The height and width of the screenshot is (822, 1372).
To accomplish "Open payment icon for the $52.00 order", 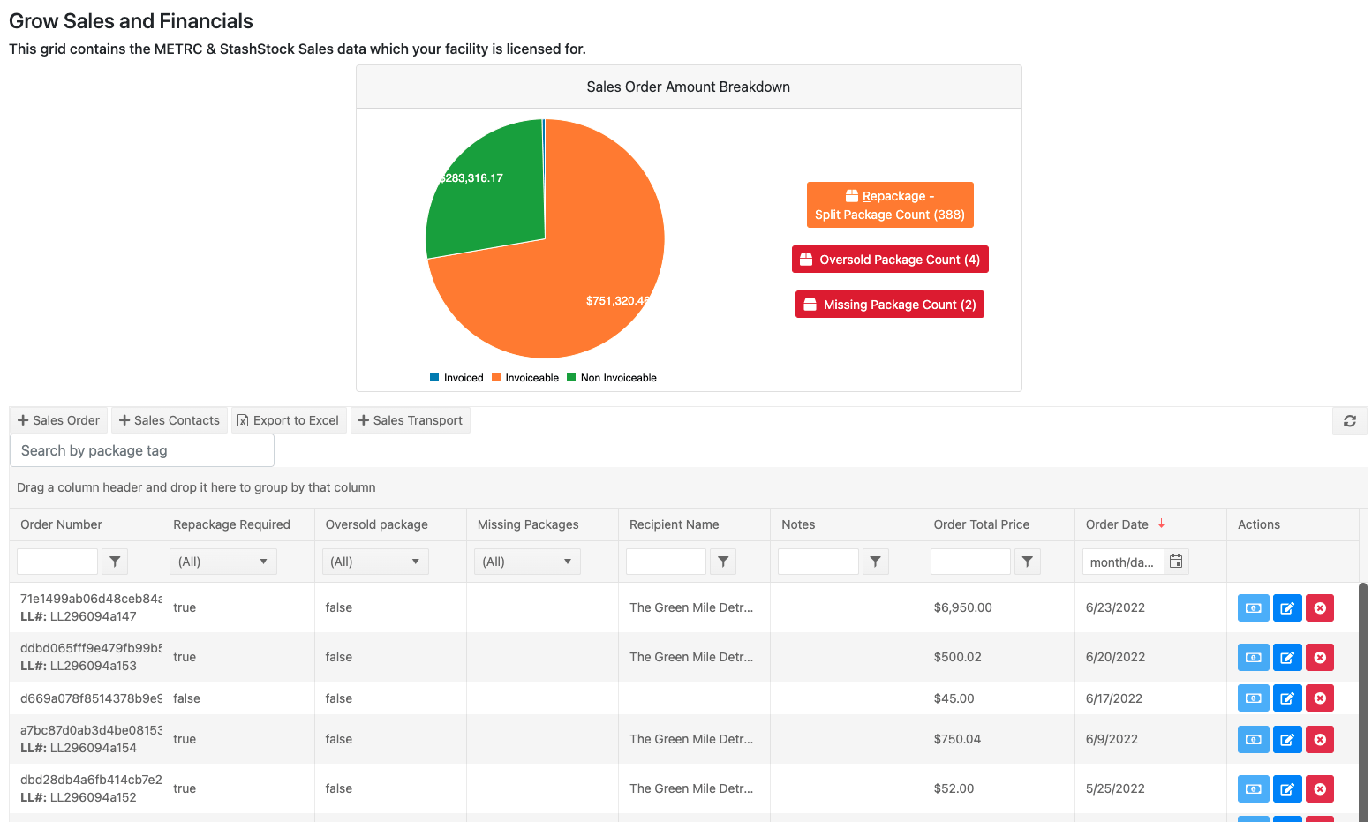I will tap(1253, 788).
